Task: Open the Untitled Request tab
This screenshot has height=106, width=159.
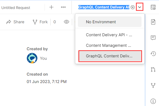Action: pos(16,8)
